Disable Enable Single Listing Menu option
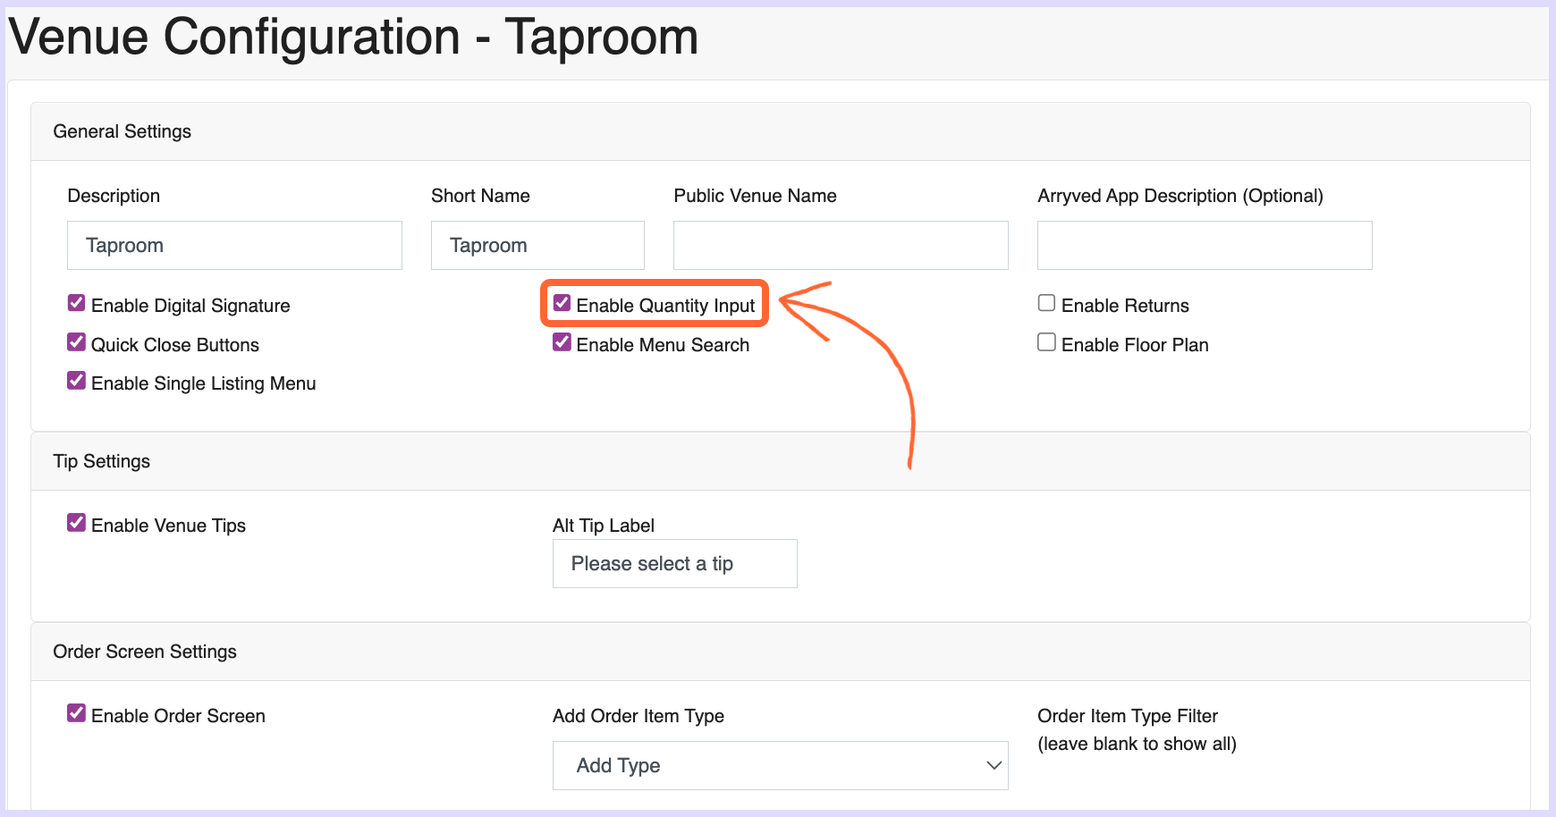The image size is (1556, 817). pyautogui.click(x=77, y=382)
